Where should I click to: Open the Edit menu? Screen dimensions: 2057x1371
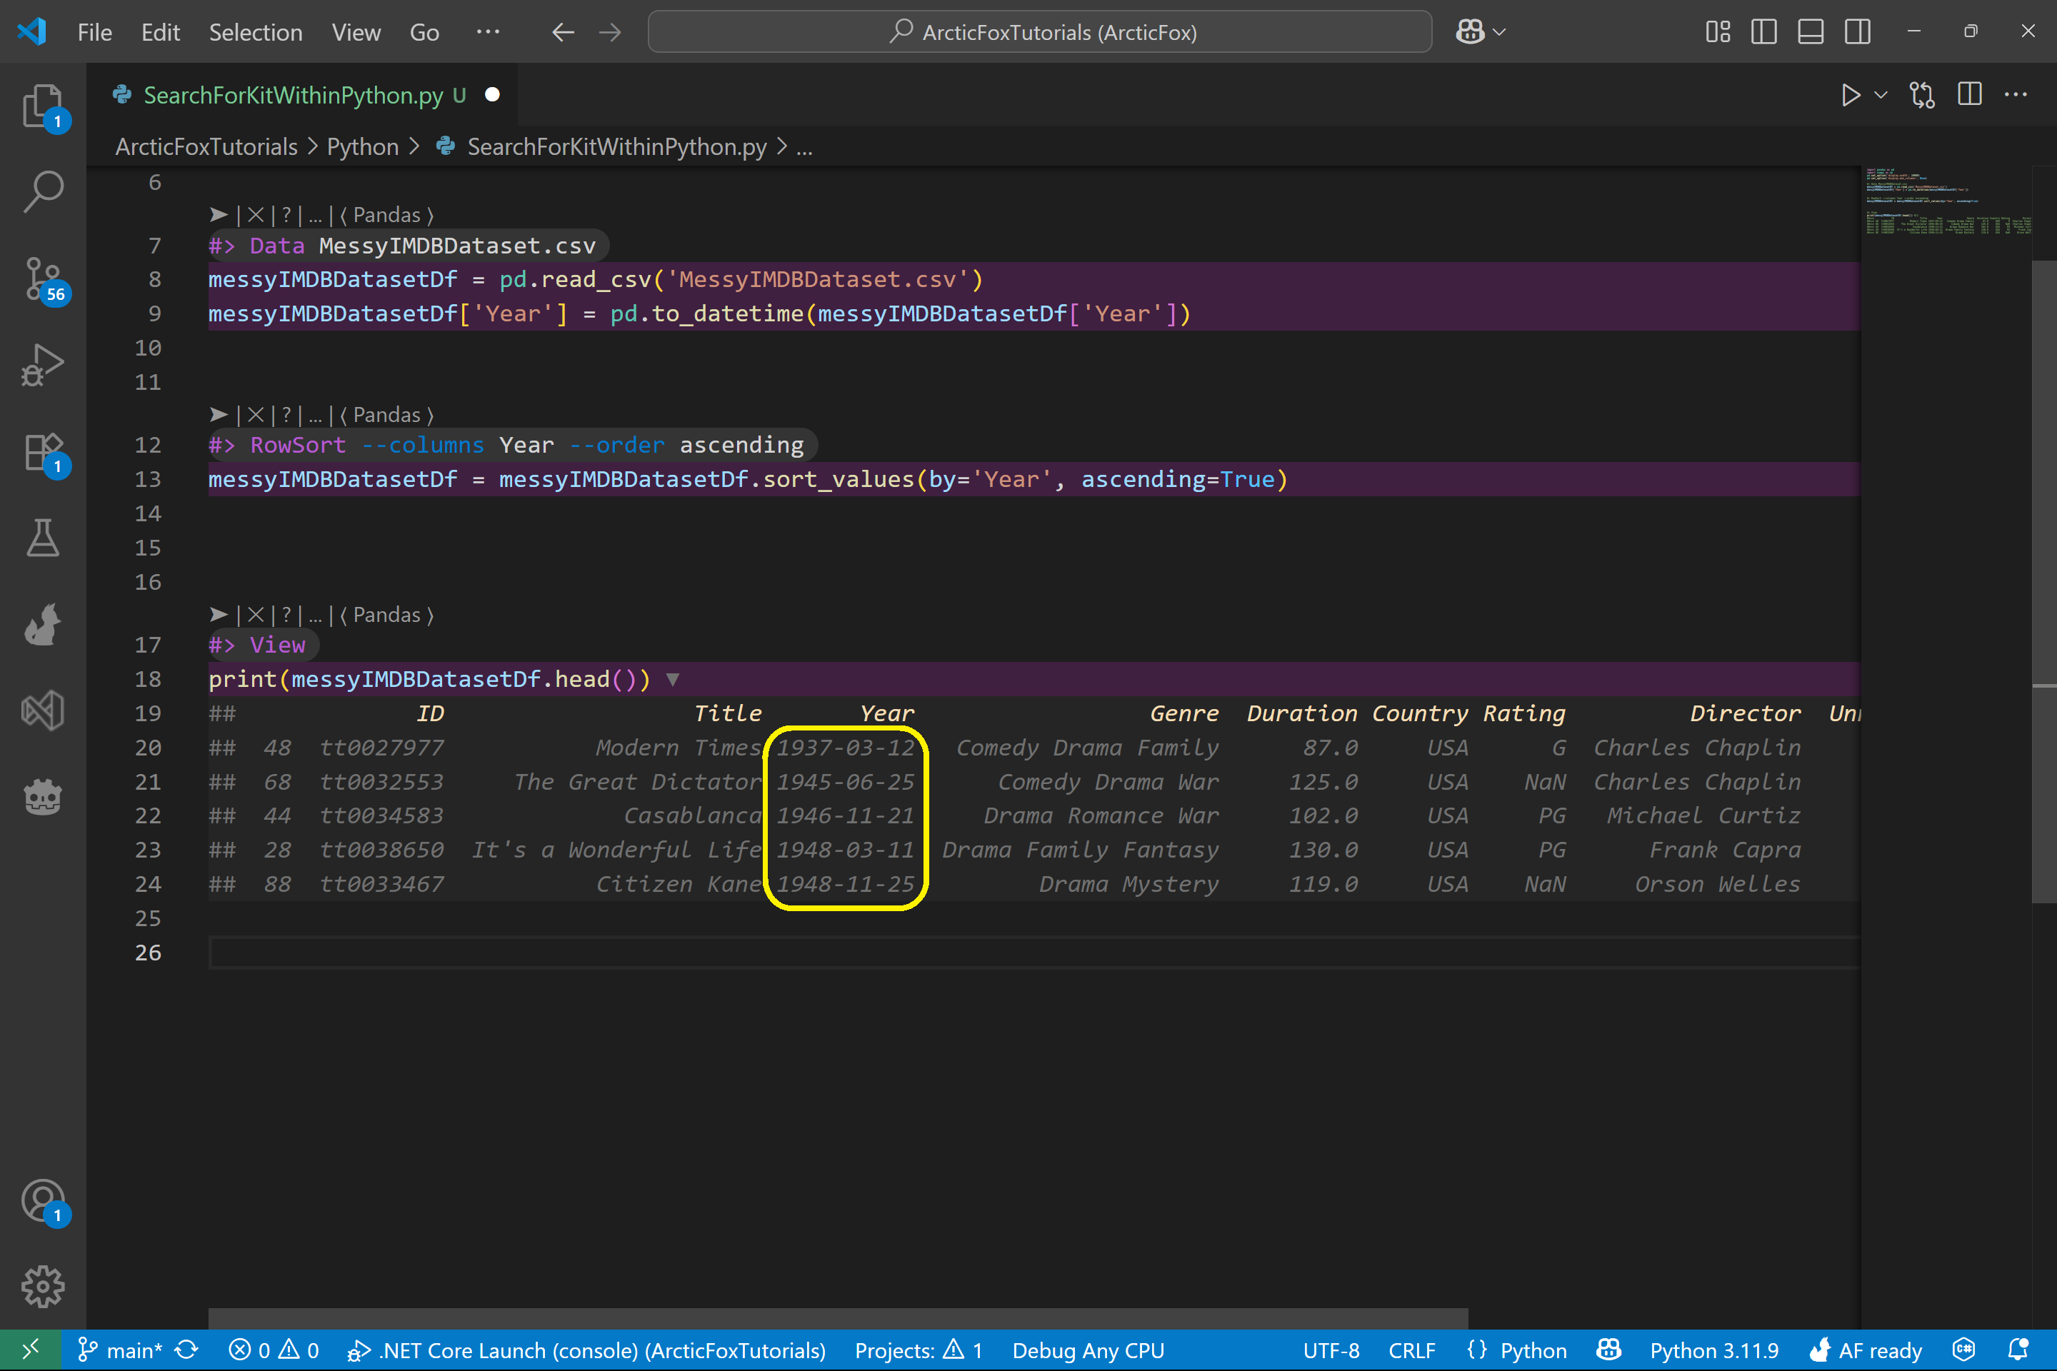pos(160,32)
